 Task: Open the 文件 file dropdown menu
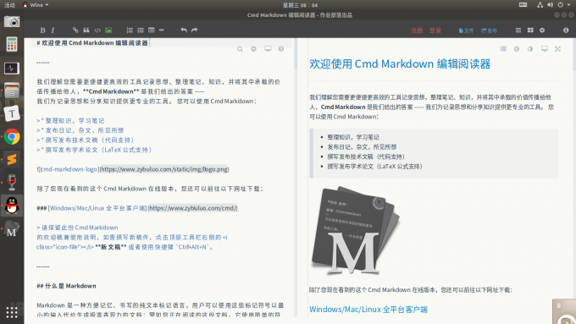[x=466, y=30]
